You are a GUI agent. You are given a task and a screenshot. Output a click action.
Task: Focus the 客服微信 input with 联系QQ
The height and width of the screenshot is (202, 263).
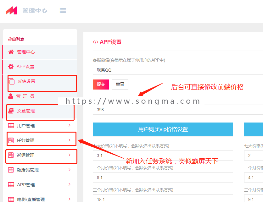(x=178, y=70)
